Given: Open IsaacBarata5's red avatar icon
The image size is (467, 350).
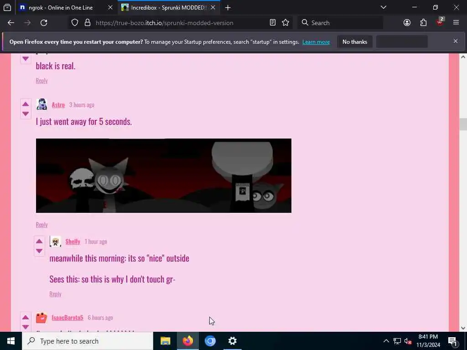Looking at the screenshot, I should pos(42,318).
